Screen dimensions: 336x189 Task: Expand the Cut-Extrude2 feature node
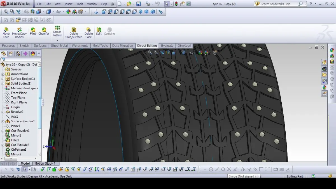tap(3, 145)
